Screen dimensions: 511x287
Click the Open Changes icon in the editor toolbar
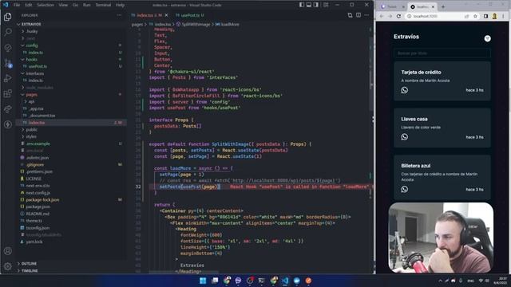point(350,15)
